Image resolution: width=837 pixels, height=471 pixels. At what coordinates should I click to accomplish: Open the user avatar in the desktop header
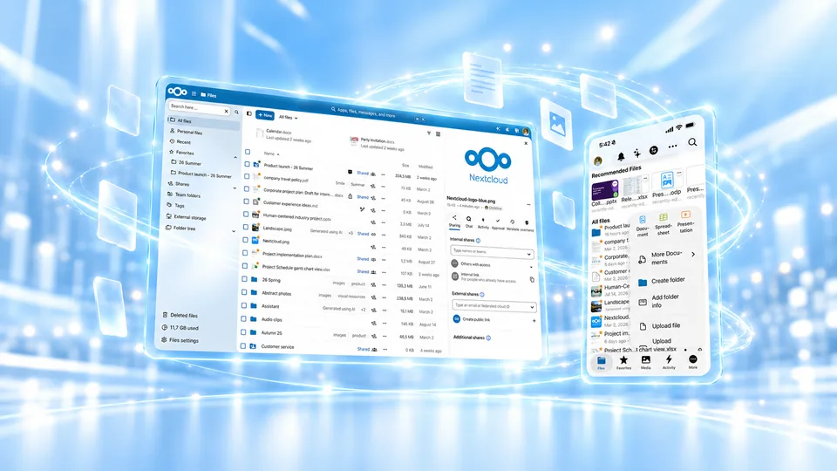coord(527,132)
